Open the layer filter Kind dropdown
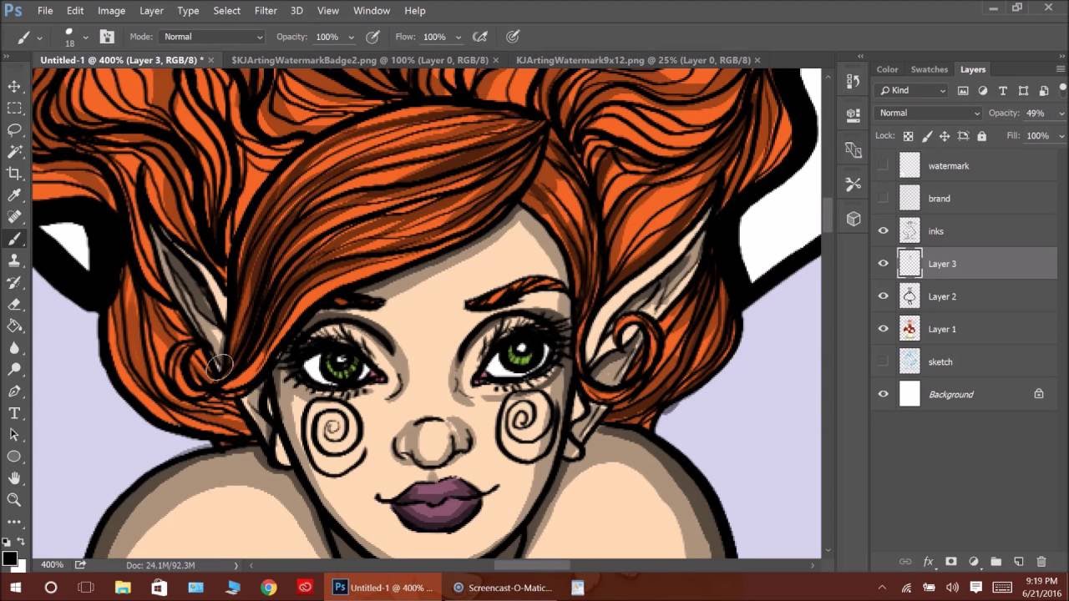 click(x=911, y=90)
